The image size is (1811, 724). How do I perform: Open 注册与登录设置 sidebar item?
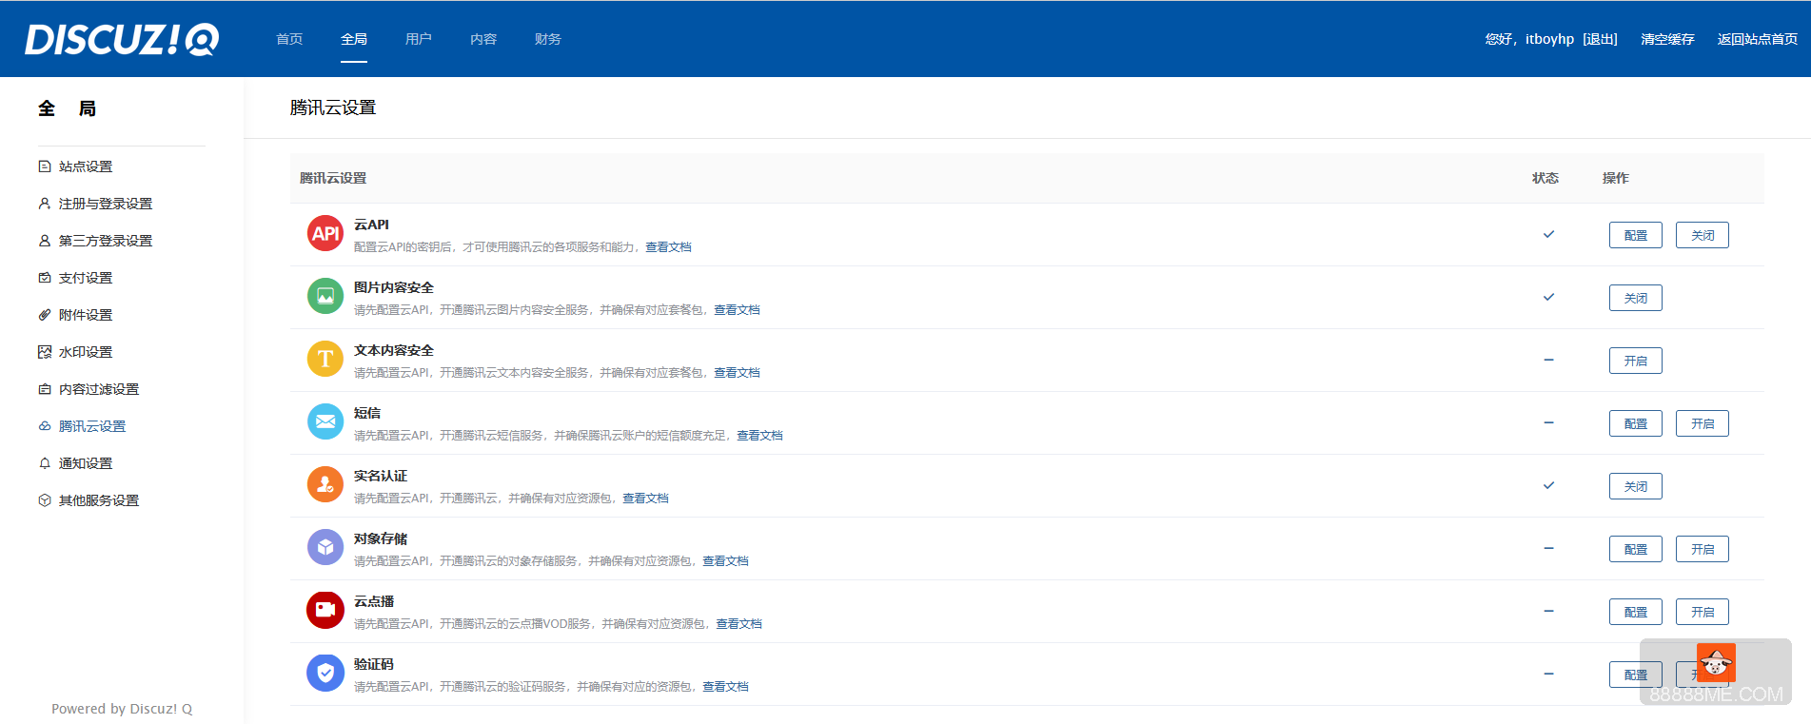106,204
